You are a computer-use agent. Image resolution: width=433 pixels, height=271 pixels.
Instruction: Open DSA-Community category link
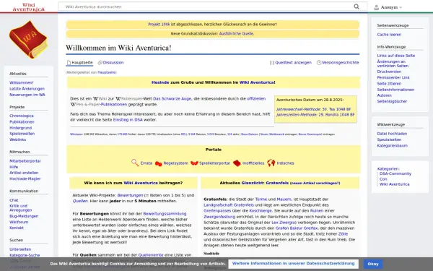pyautogui.click(x=395, y=173)
